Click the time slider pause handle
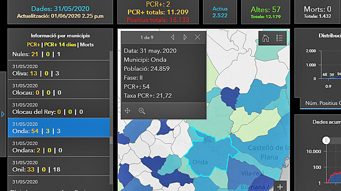Screen dimensions: 341x191 [326, 140]
